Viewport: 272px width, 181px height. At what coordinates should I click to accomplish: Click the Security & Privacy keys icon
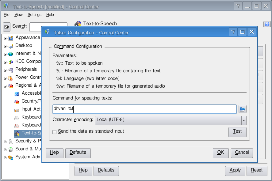[x=11, y=141]
